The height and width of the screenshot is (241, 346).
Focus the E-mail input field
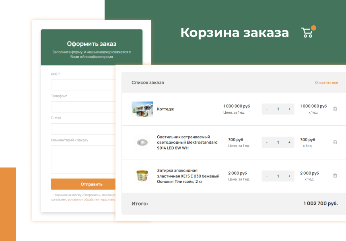(83, 129)
